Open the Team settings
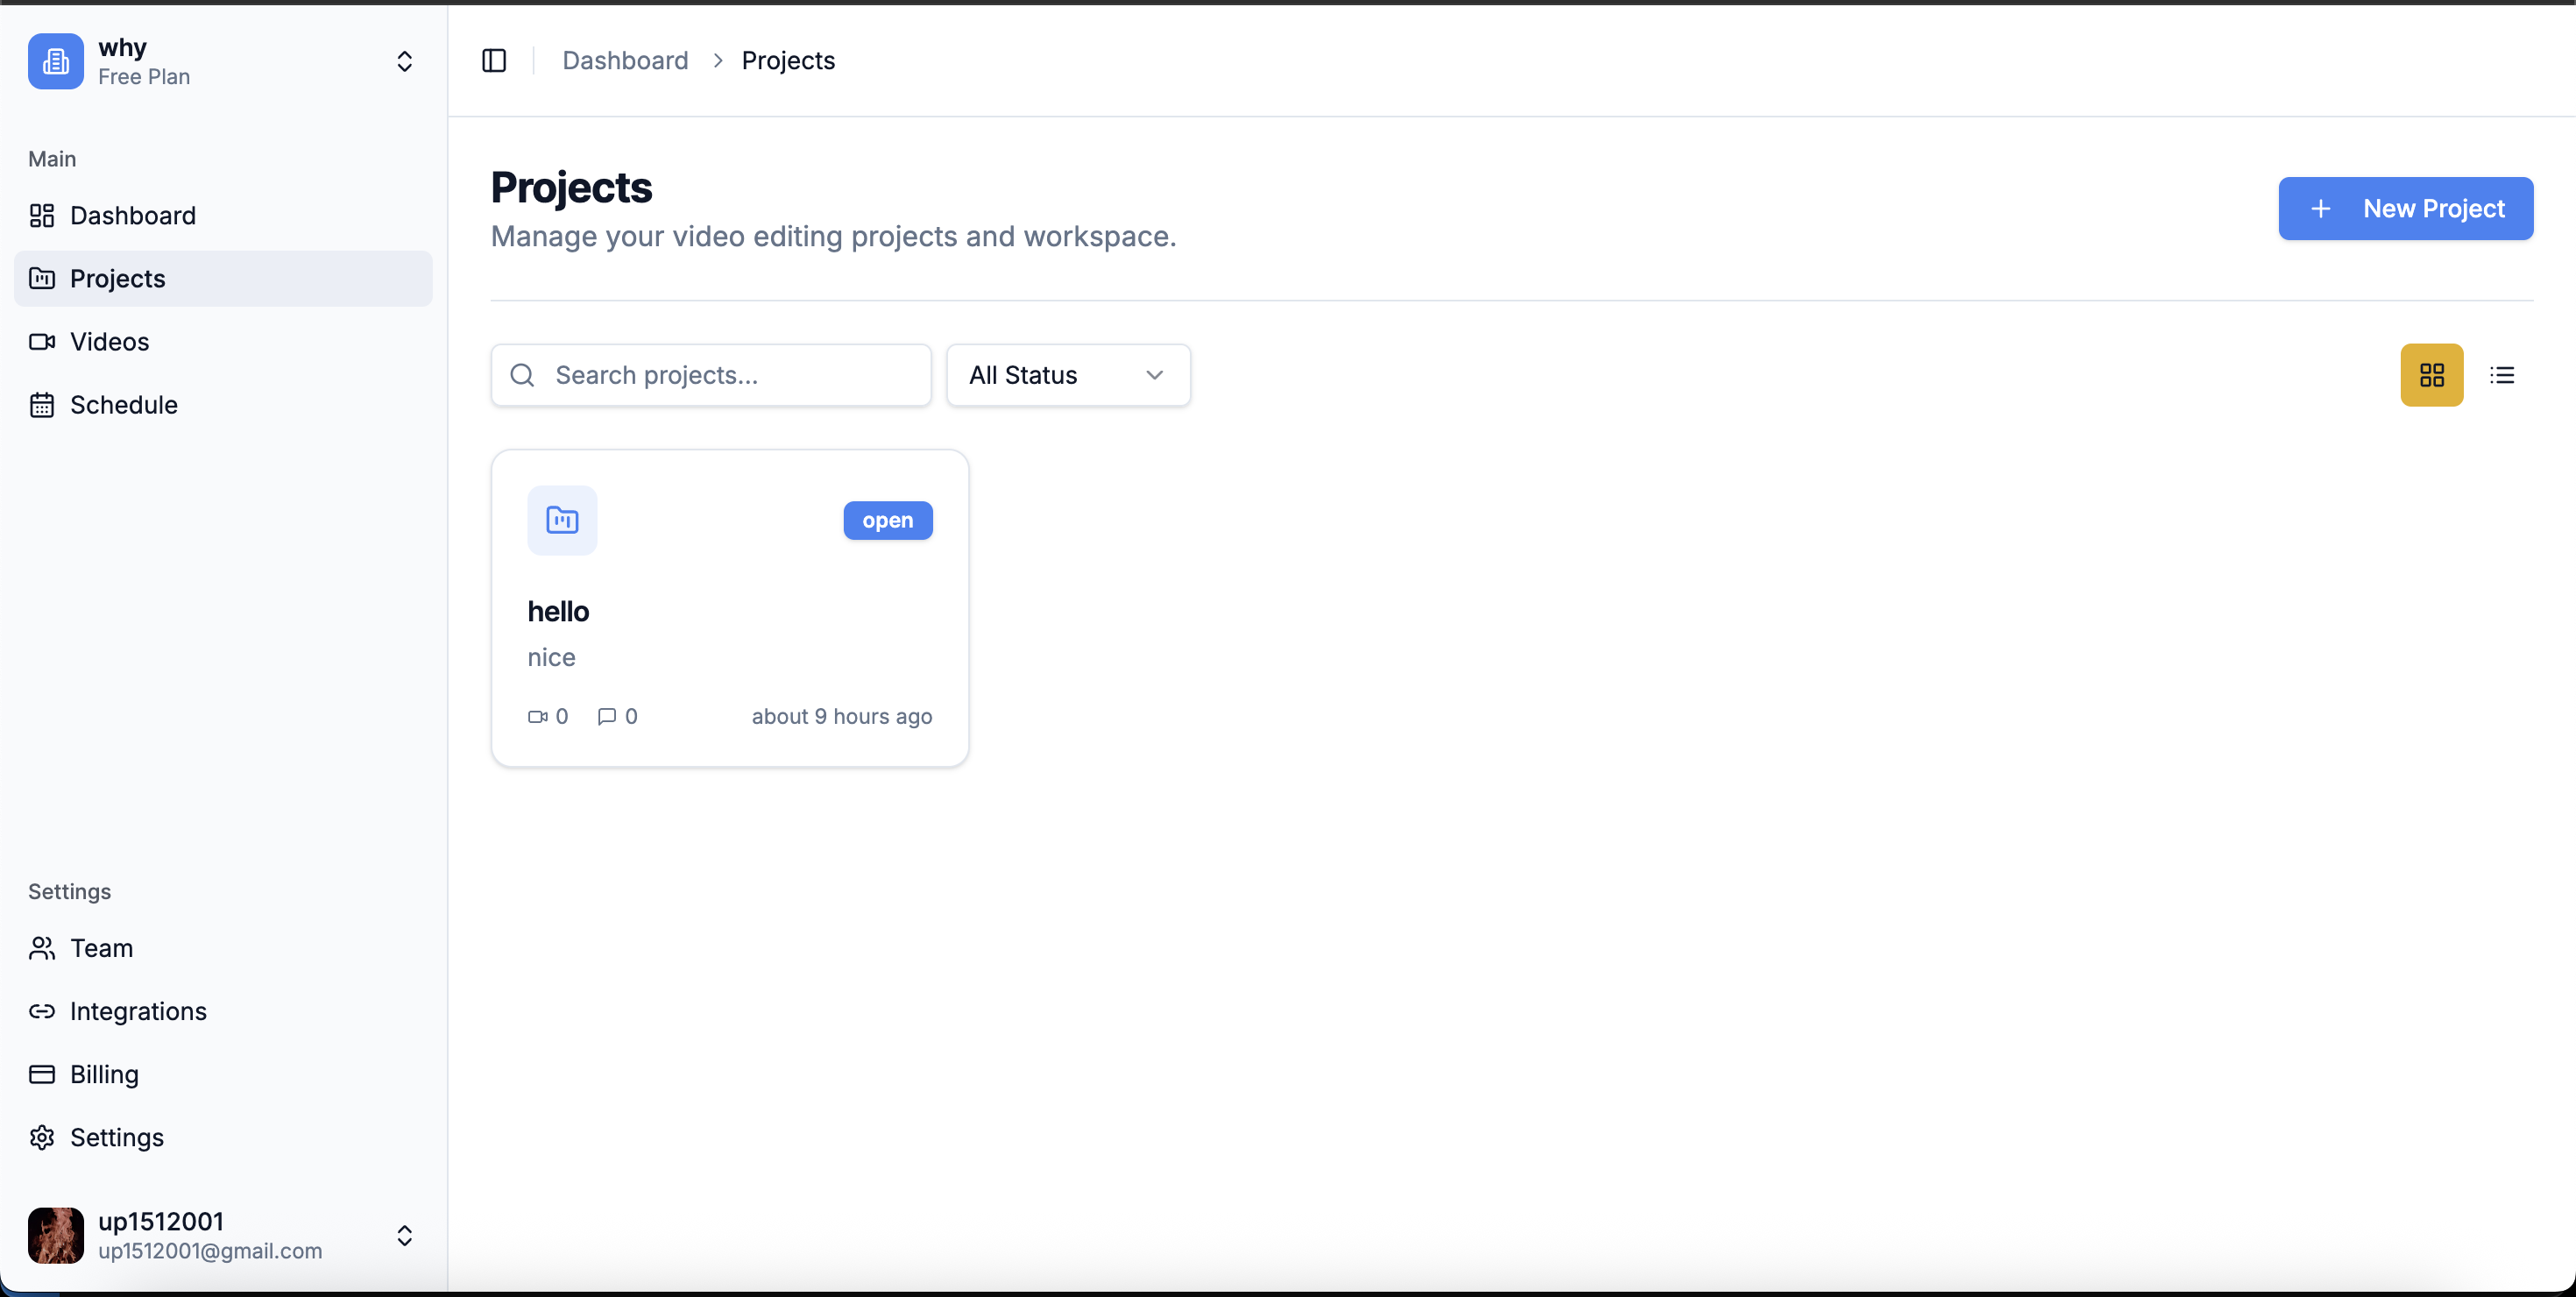2576x1297 pixels. click(x=100, y=948)
